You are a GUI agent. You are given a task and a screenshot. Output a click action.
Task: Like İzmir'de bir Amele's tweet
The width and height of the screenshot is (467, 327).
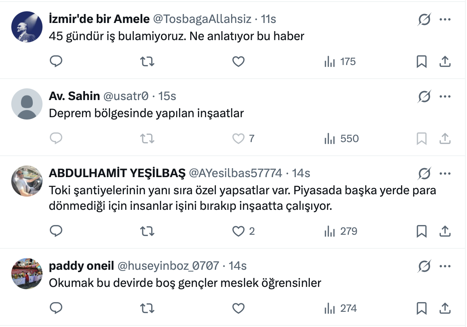pyautogui.click(x=238, y=62)
